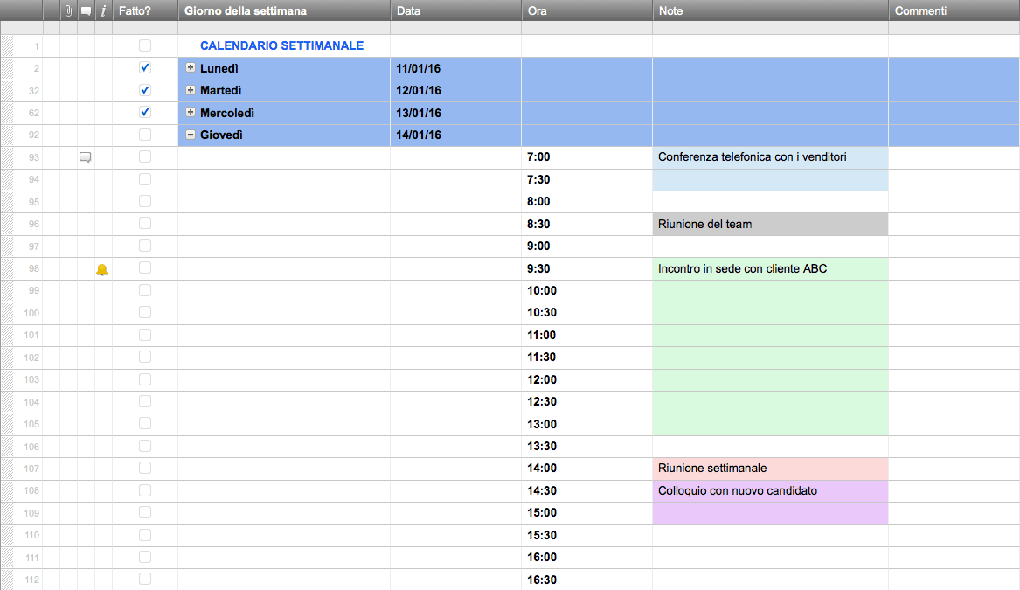Select the Colloquio con nuovo candidato note
This screenshot has width=1020, height=590.
(770, 490)
